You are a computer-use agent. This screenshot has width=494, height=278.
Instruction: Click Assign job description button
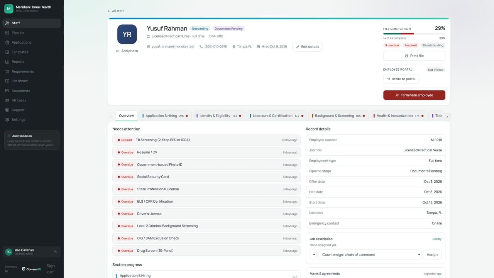[x=432, y=254]
